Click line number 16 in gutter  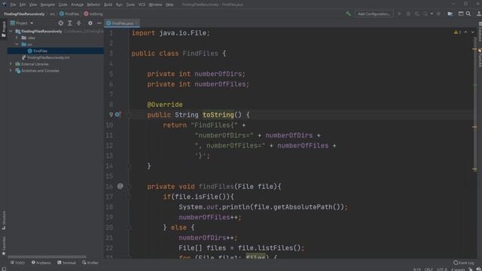pos(109,187)
